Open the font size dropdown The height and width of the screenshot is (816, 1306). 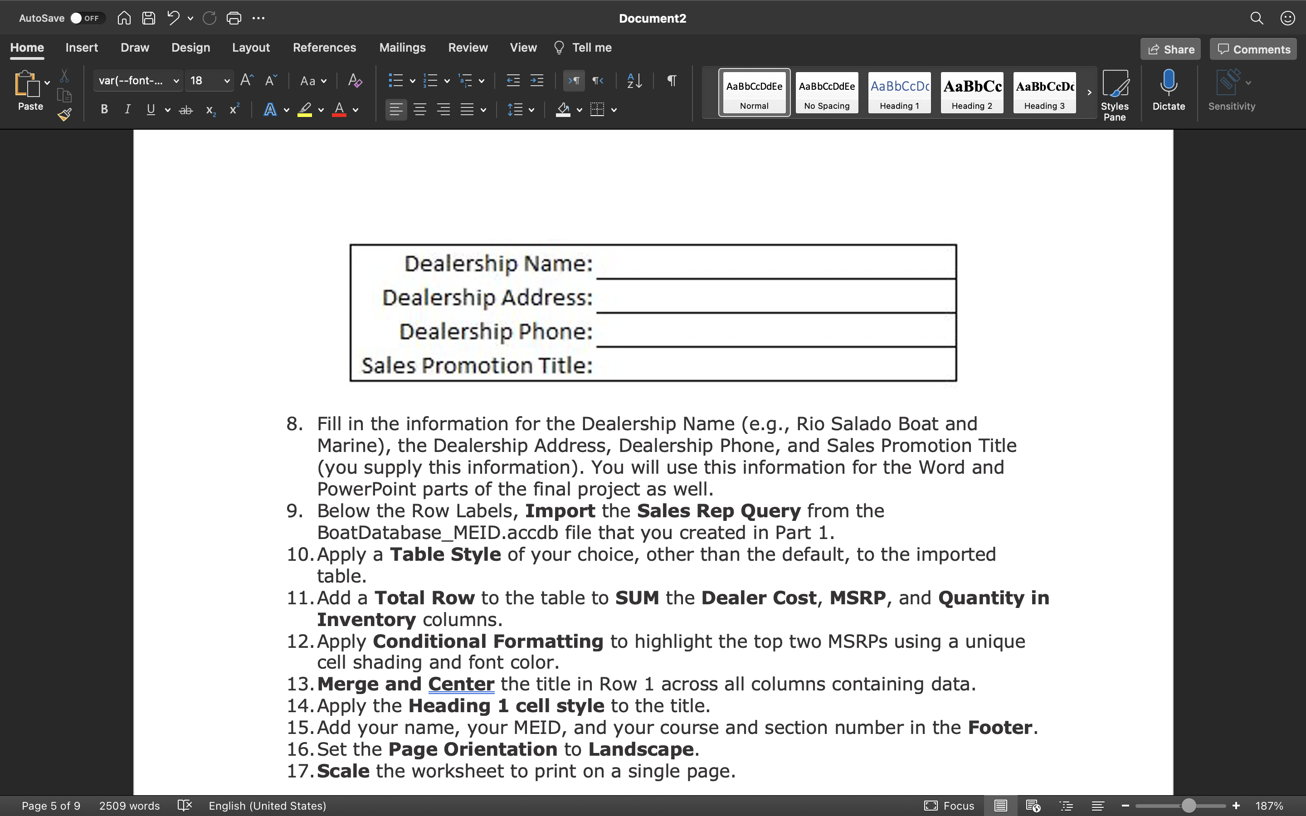click(227, 81)
